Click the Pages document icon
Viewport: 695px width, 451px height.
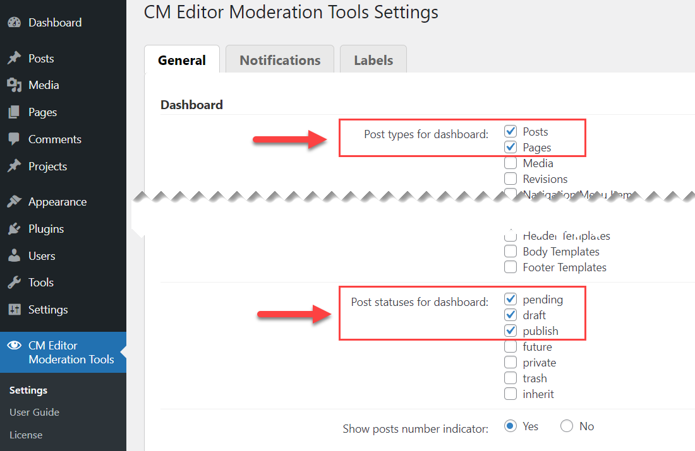14,112
